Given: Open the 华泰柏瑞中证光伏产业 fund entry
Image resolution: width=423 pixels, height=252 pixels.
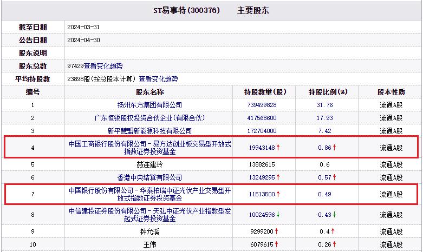Looking at the screenshot, I should (x=149, y=194).
